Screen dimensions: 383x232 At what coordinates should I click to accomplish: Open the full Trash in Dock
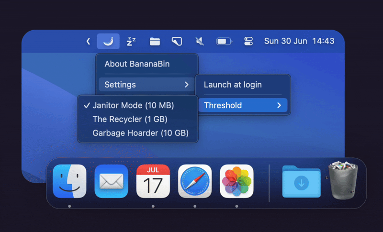click(x=343, y=180)
